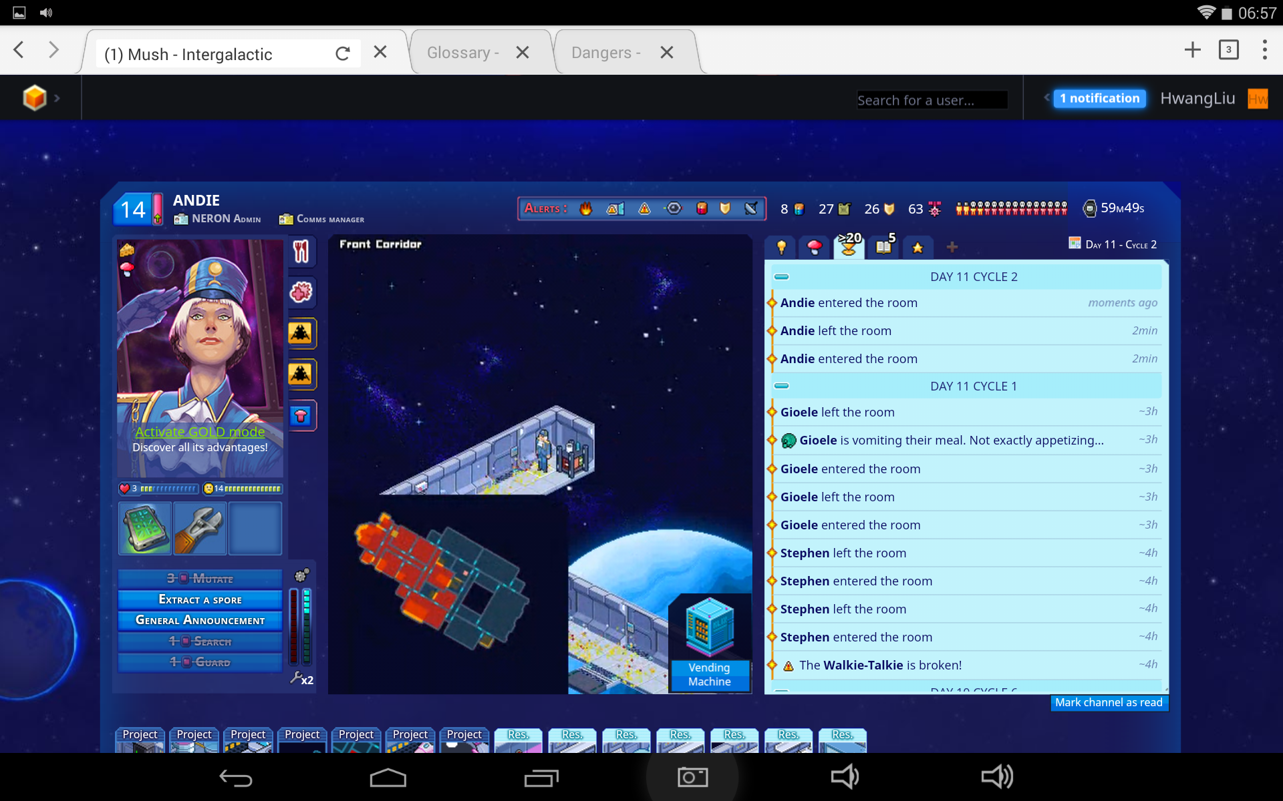Select the wrench item in inventory

(x=200, y=529)
